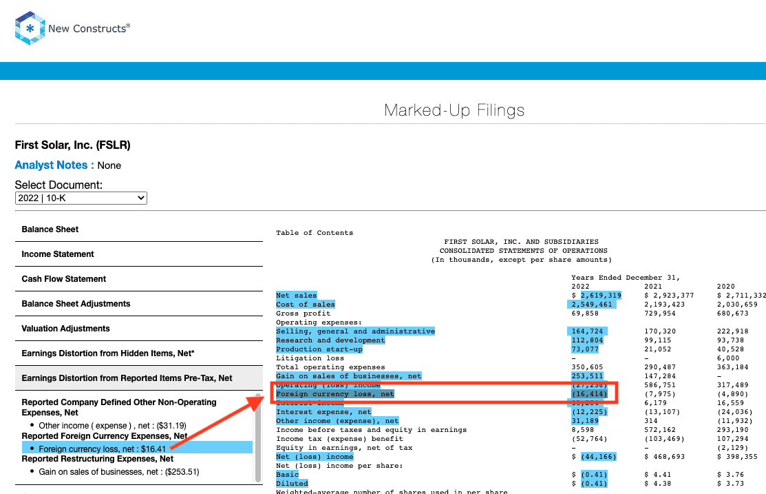Click Foreign currency loss, net filing row label
This screenshot has width=766, height=494.
click(334, 393)
